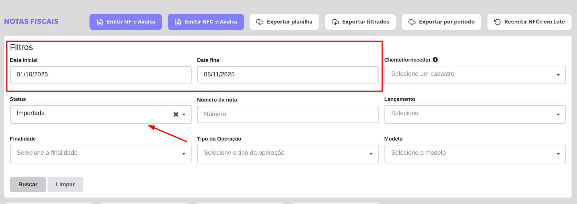Click the document icon on Emitir NFC-e Avulsa

pos(178,22)
